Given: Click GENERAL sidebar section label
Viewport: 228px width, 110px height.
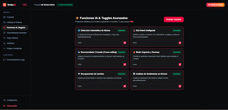Looking at the screenshot, I should pos(7,12).
